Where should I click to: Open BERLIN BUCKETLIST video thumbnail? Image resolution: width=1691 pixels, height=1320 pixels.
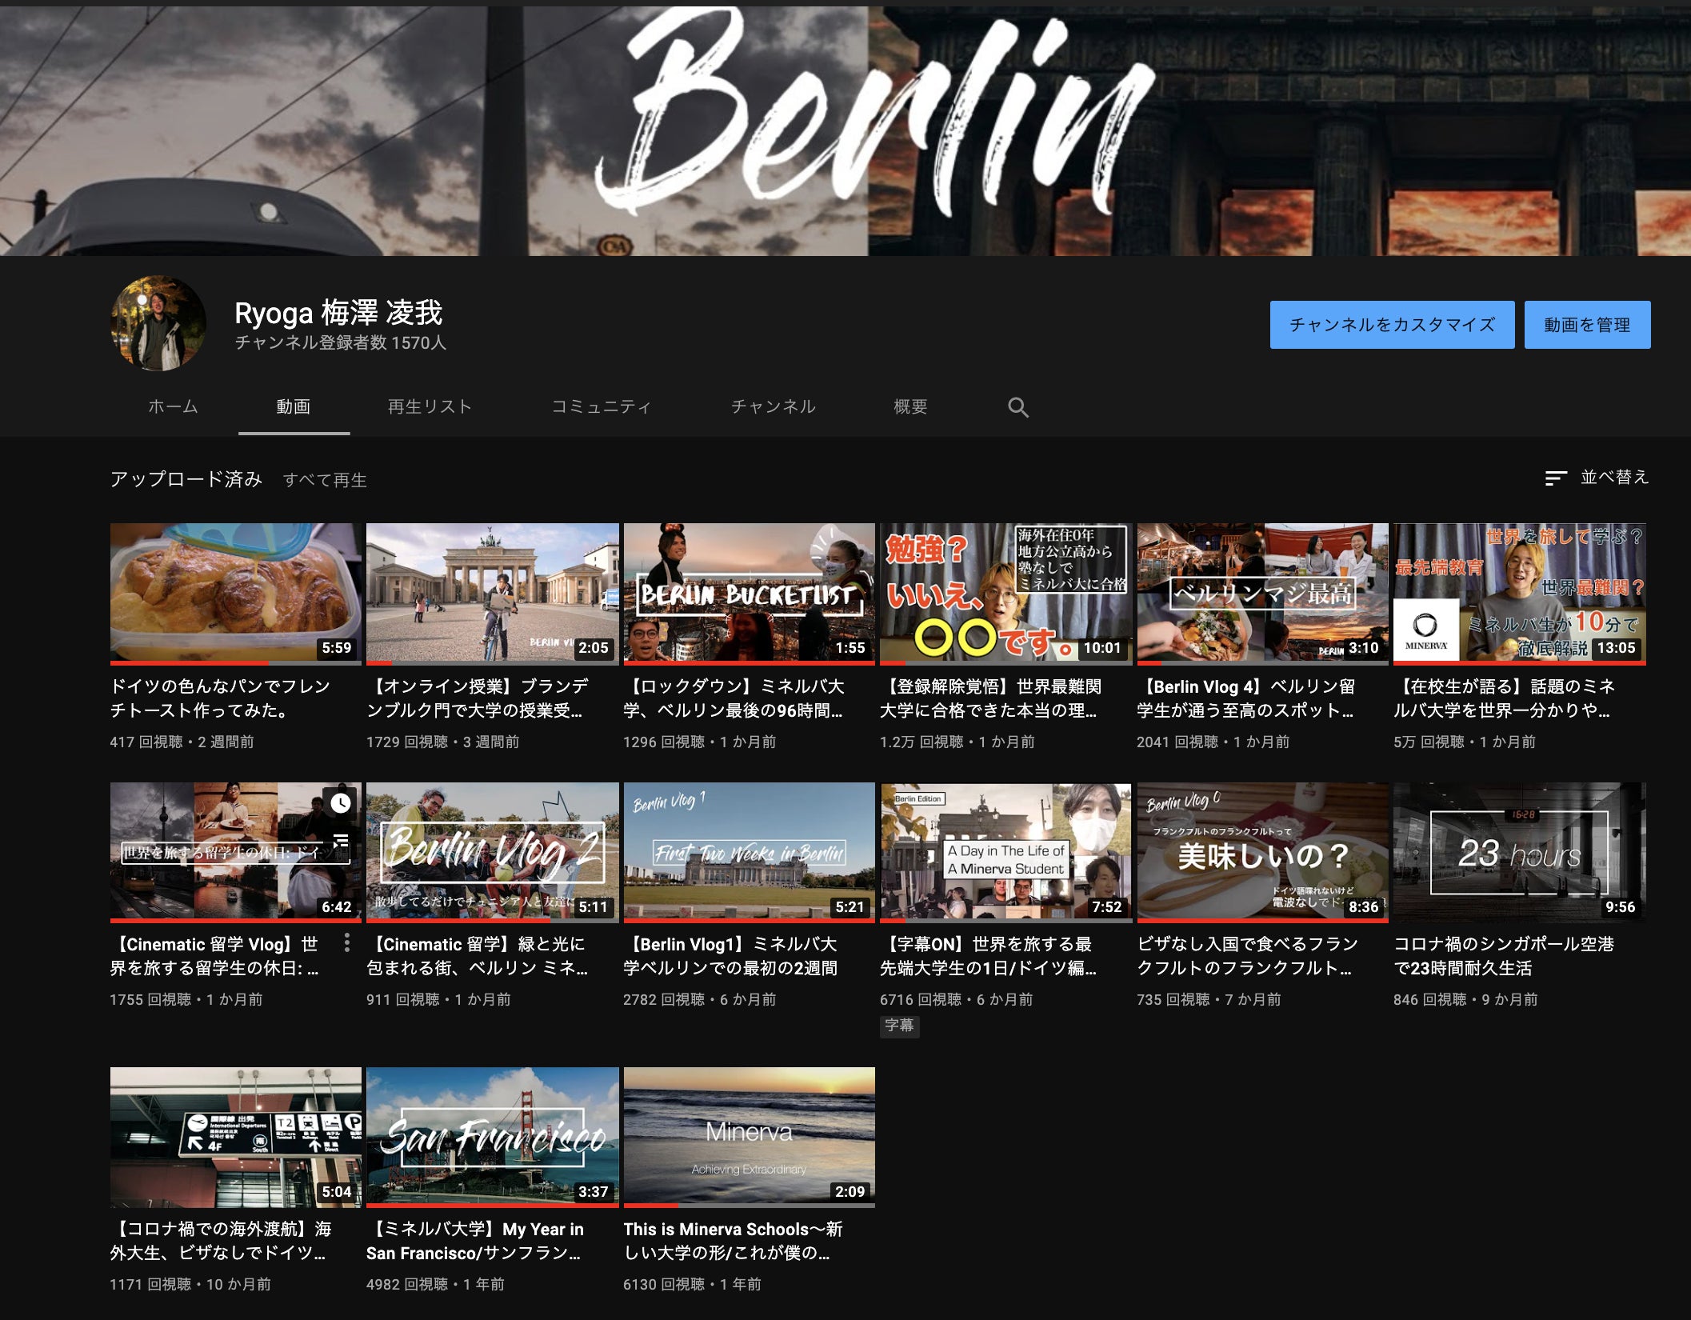click(x=749, y=593)
